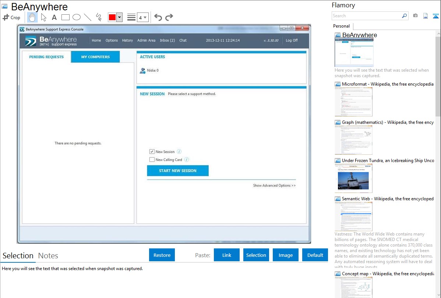This screenshot has width=441, height=298.
Task: Pick the ellipse drawing tool
Action: (77, 17)
